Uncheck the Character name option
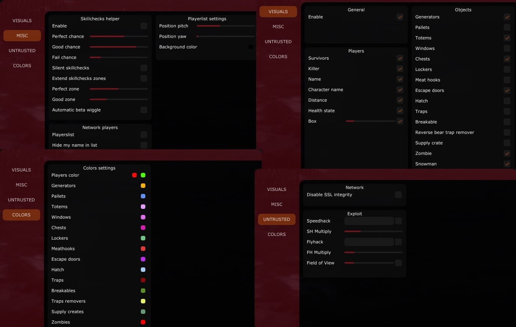 pos(400,90)
